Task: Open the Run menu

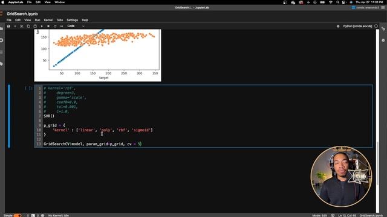Action: (x=37, y=20)
